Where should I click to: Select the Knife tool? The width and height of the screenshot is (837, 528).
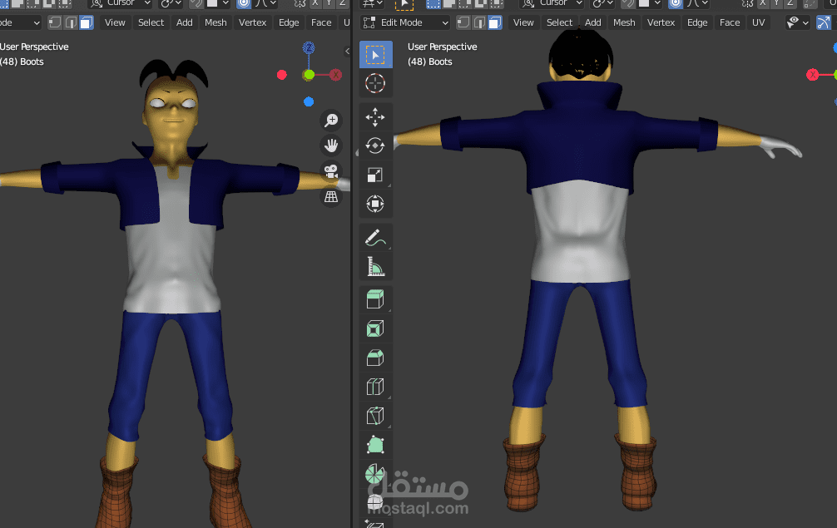(x=375, y=416)
